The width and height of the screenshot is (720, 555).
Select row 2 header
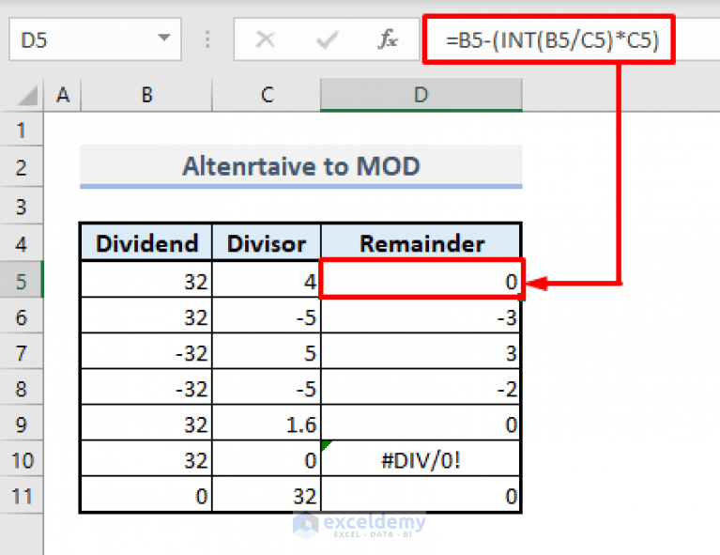coord(22,167)
